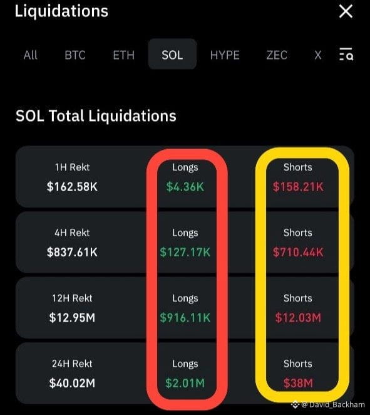Click the 24H Rekt total $40.02M

[x=72, y=382]
